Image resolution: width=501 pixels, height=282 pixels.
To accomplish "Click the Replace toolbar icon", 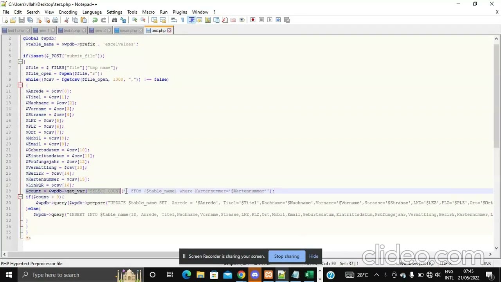I will pyautogui.click(x=123, y=20).
